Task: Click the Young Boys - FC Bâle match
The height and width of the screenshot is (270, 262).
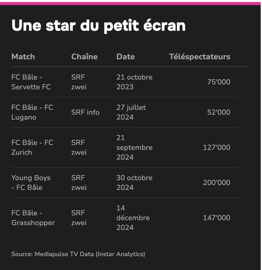Action: [31, 183]
